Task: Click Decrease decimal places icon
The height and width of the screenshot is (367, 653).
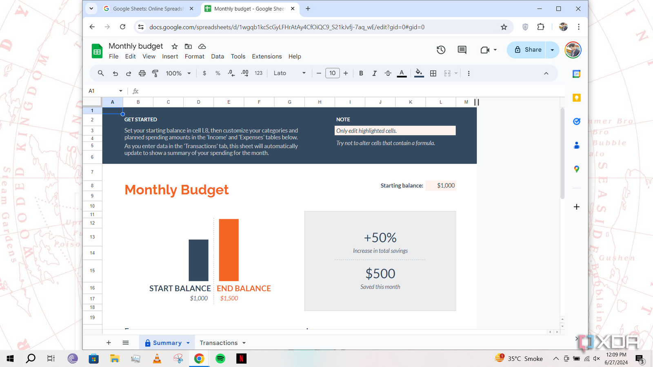Action: coord(231,73)
